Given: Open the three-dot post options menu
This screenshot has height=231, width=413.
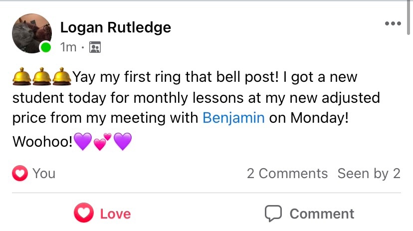Looking at the screenshot, I should coord(393,24).
